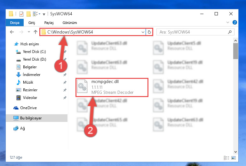
Task: Click the 1.1.1.11 file version text
Action: [x=97, y=87]
